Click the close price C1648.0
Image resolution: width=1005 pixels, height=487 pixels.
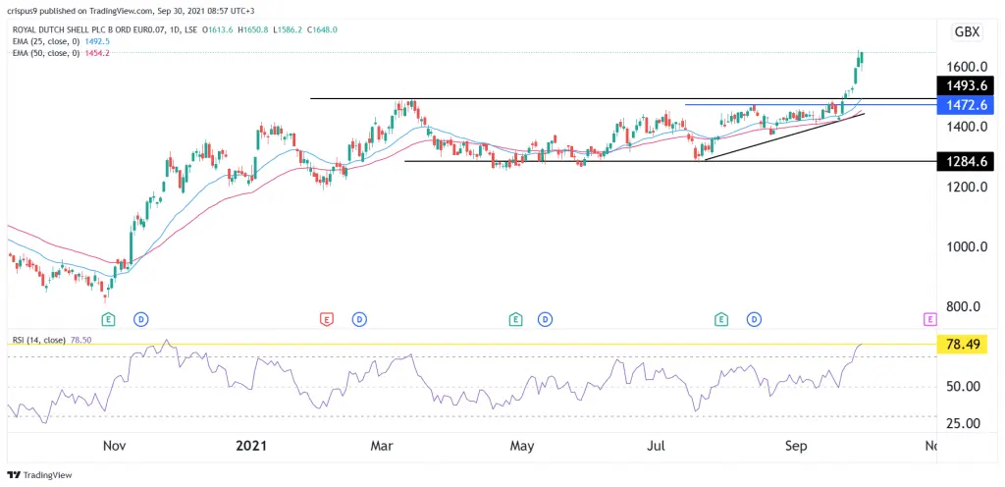(323, 29)
